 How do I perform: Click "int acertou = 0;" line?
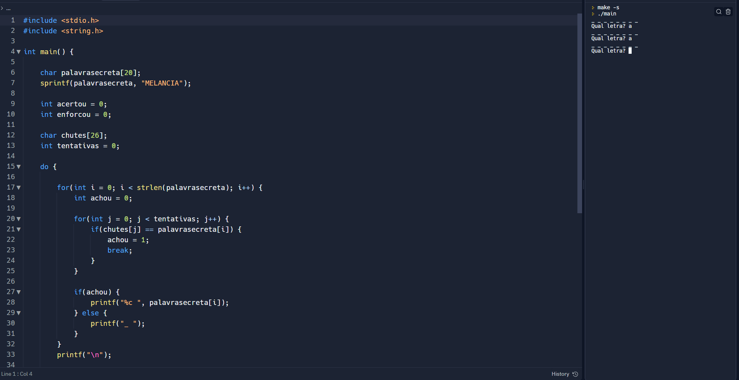[74, 104]
